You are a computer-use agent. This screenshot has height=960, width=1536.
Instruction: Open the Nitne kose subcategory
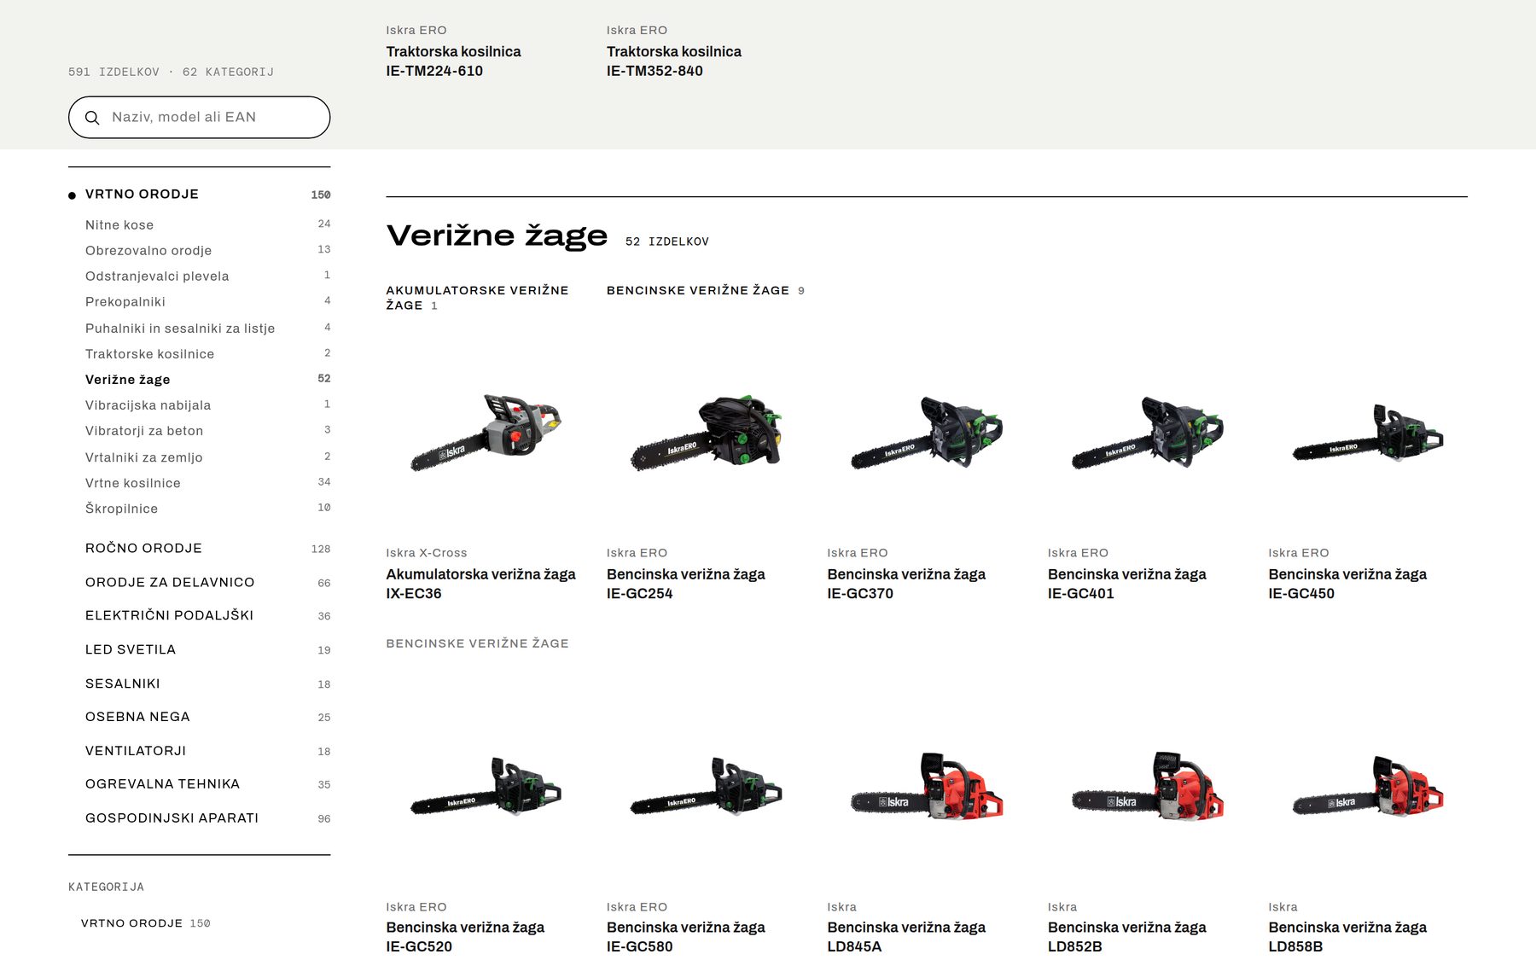(207, 224)
